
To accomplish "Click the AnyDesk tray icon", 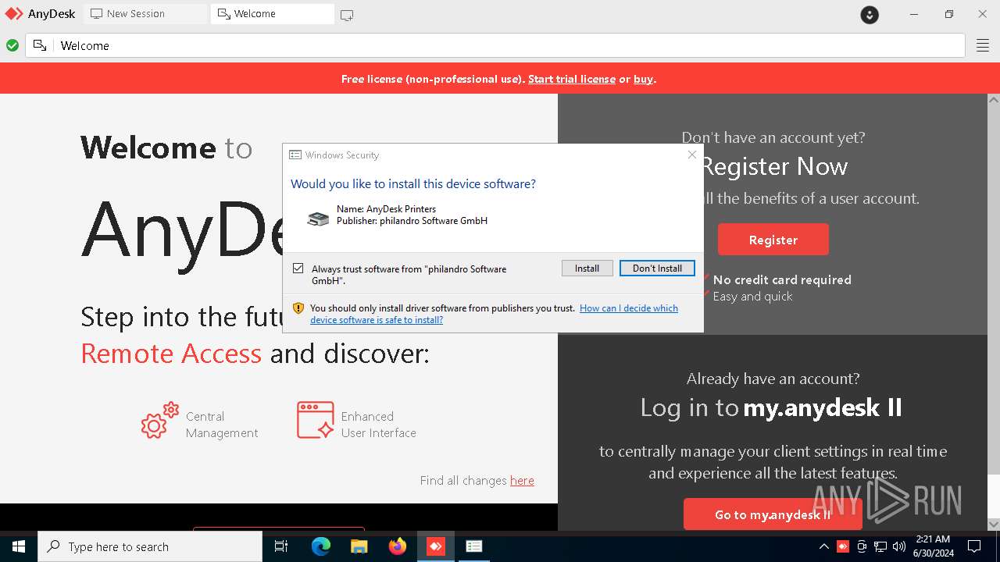I will pyautogui.click(x=843, y=546).
